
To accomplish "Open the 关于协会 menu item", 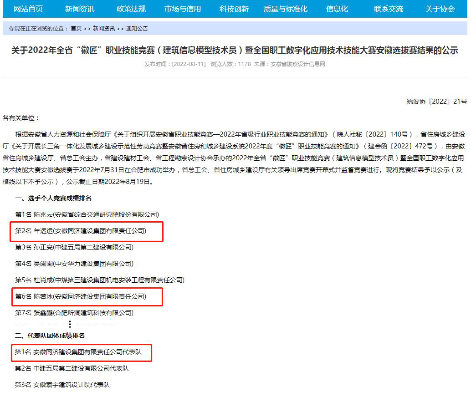I will 440,9.
